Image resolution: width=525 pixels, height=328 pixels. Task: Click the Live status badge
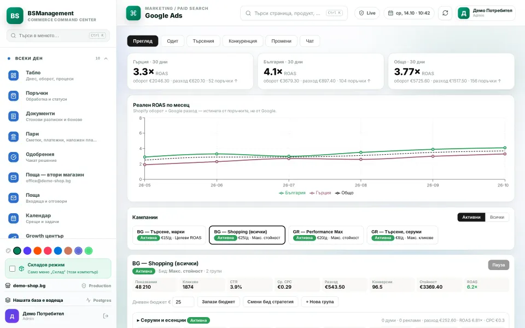tap(367, 13)
